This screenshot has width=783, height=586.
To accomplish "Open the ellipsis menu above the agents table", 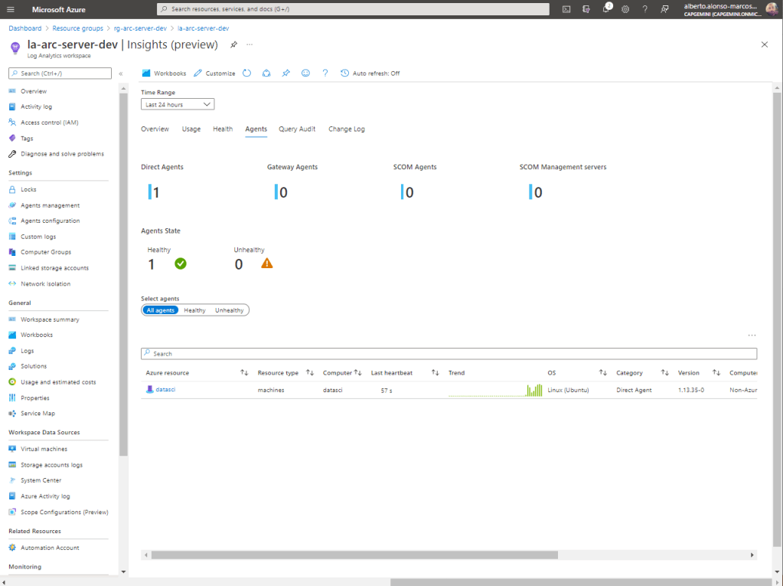I will [752, 336].
